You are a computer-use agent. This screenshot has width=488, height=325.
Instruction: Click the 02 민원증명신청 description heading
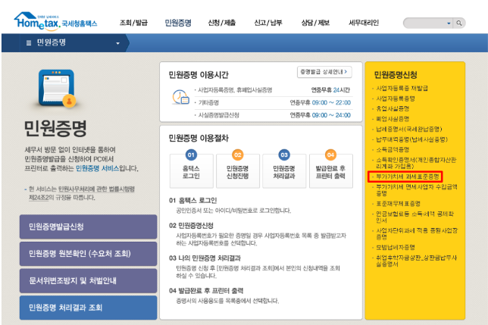[191, 226]
